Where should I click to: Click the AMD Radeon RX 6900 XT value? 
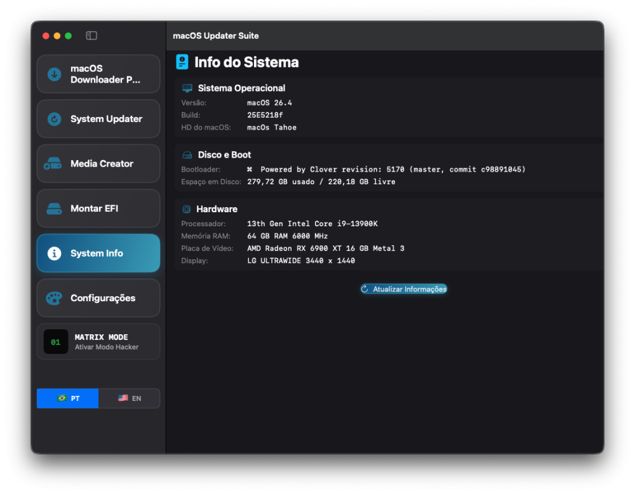click(x=326, y=248)
